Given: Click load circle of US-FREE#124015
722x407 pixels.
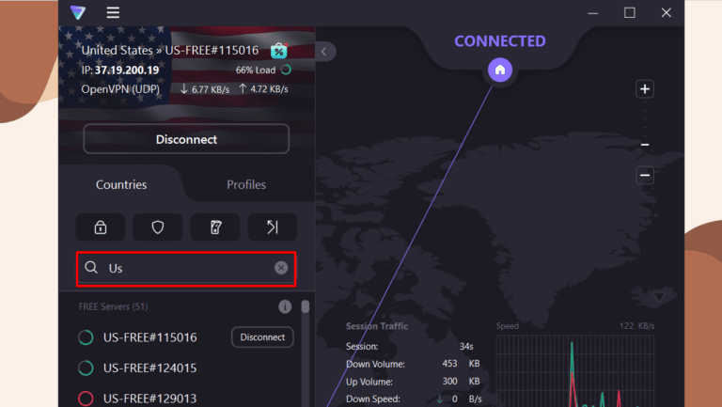Looking at the screenshot, I should coord(86,368).
